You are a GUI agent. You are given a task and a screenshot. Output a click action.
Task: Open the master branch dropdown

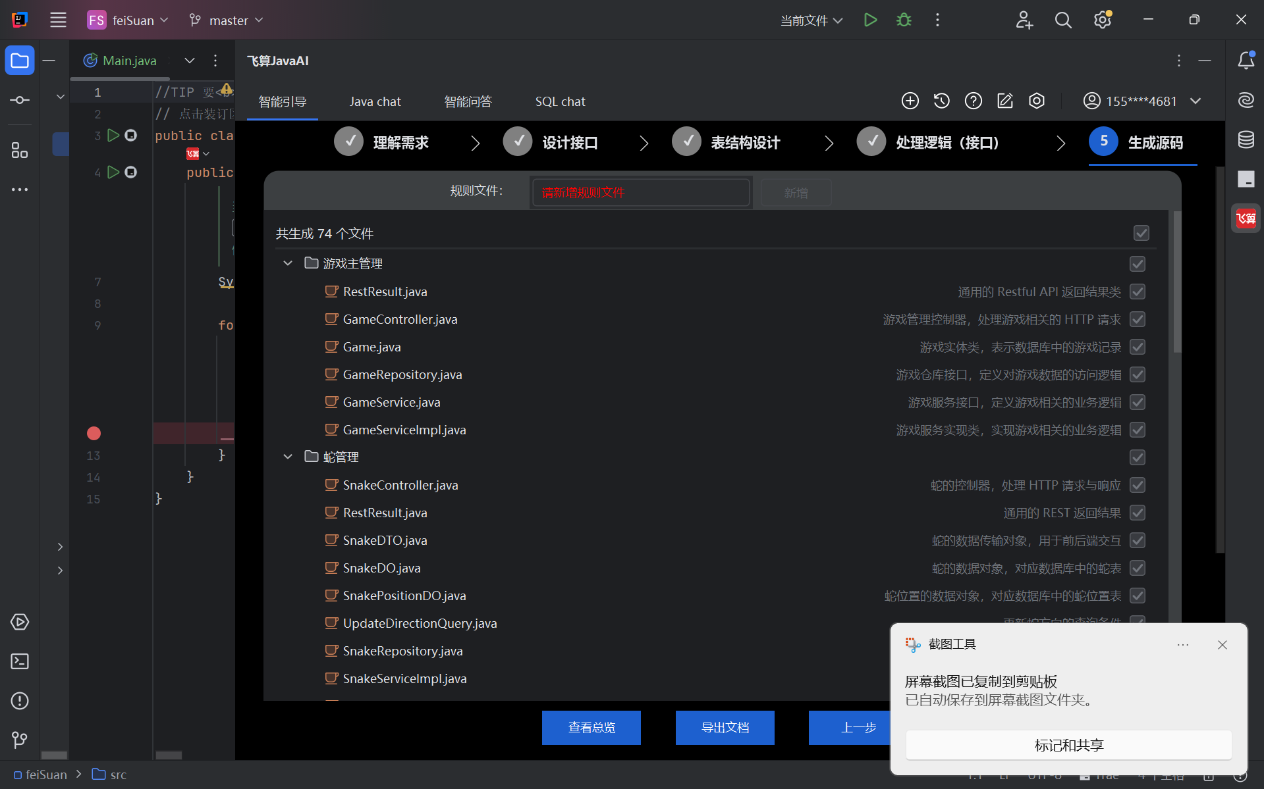[x=227, y=20]
